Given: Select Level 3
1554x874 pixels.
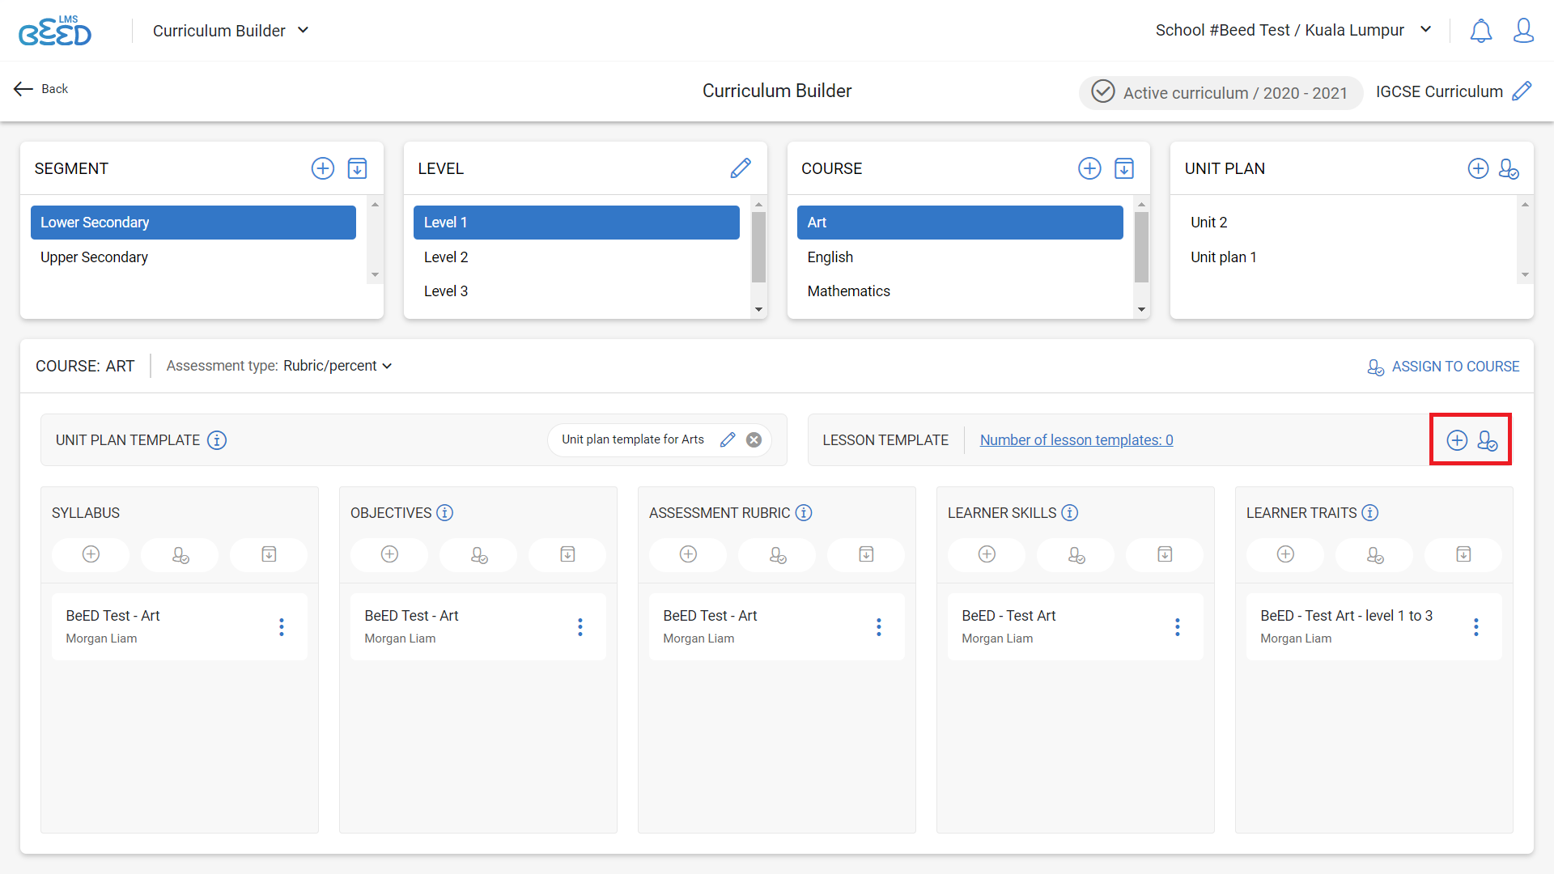Looking at the screenshot, I should (576, 291).
